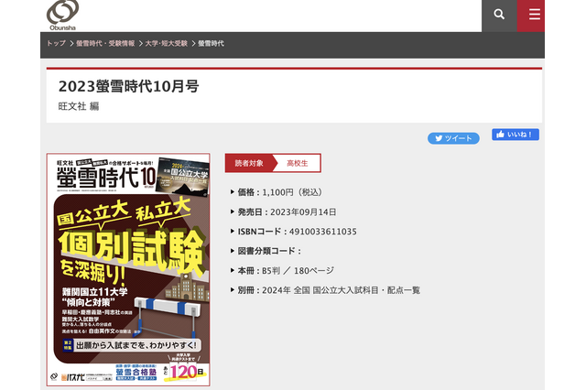Open the red hamburger menu

tap(534, 15)
